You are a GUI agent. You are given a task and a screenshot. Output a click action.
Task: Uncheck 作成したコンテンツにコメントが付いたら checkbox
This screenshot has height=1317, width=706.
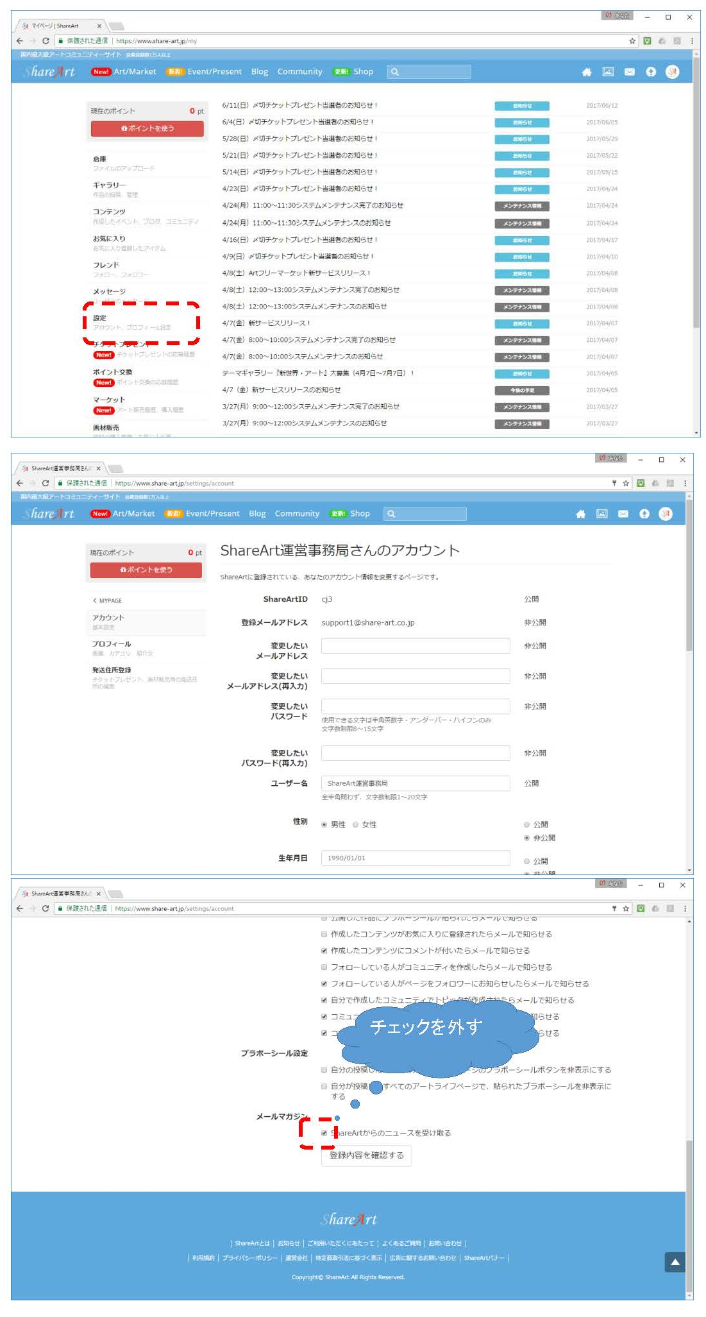(x=324, y=951)
